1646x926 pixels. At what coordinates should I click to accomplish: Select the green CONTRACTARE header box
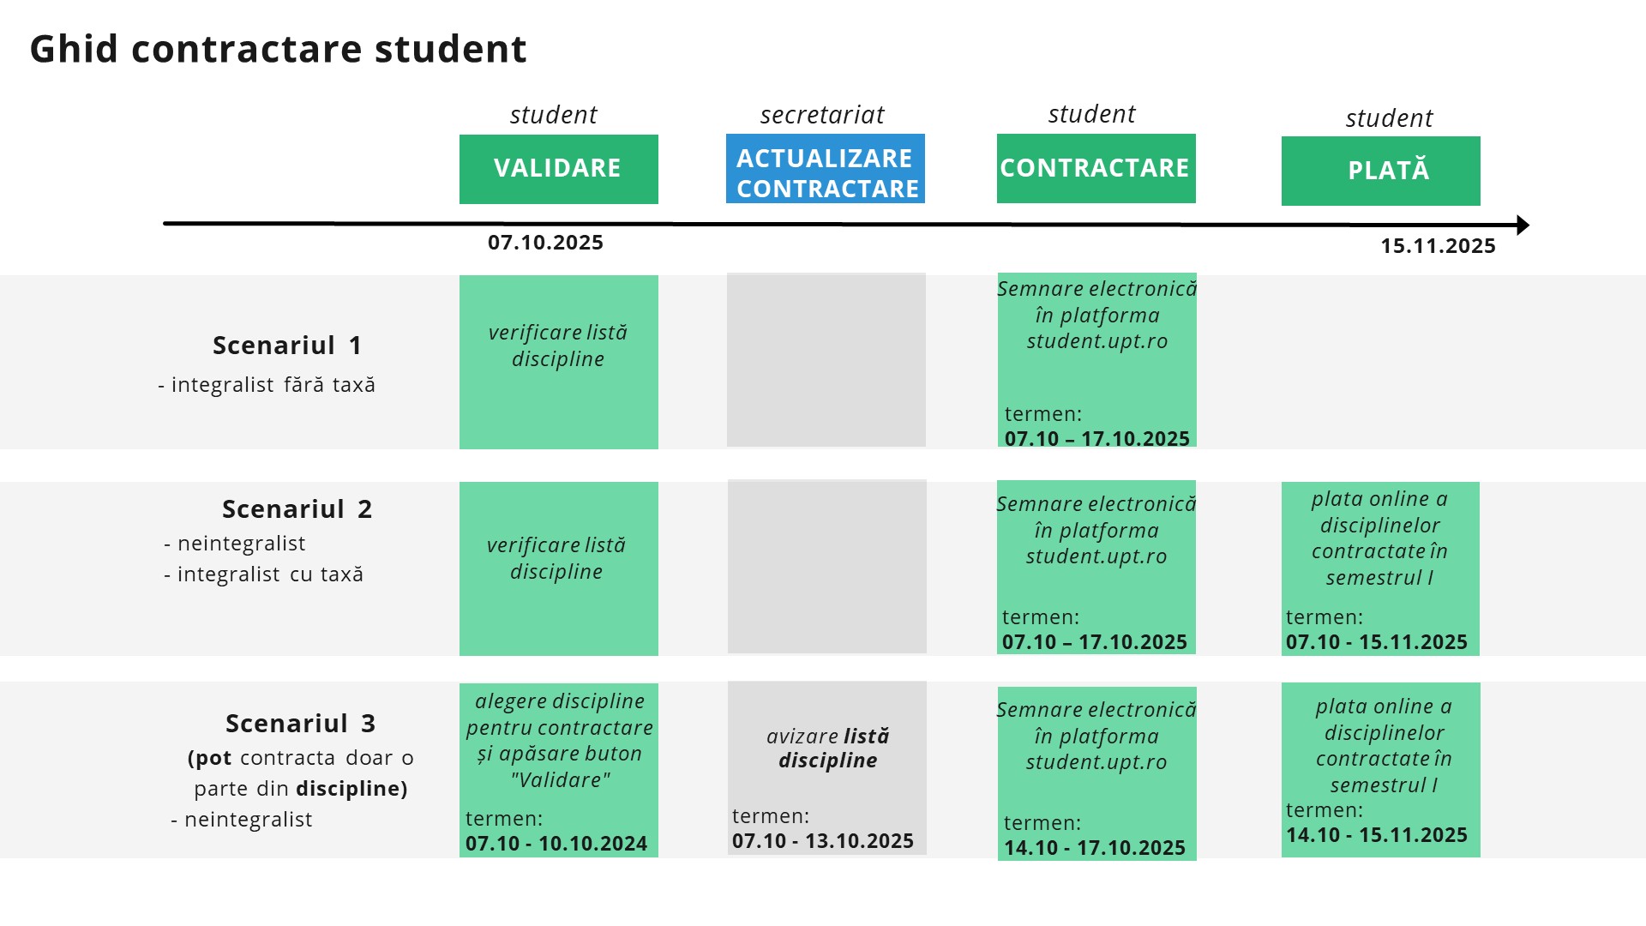pyautogui.click(x=1096, y=168)
